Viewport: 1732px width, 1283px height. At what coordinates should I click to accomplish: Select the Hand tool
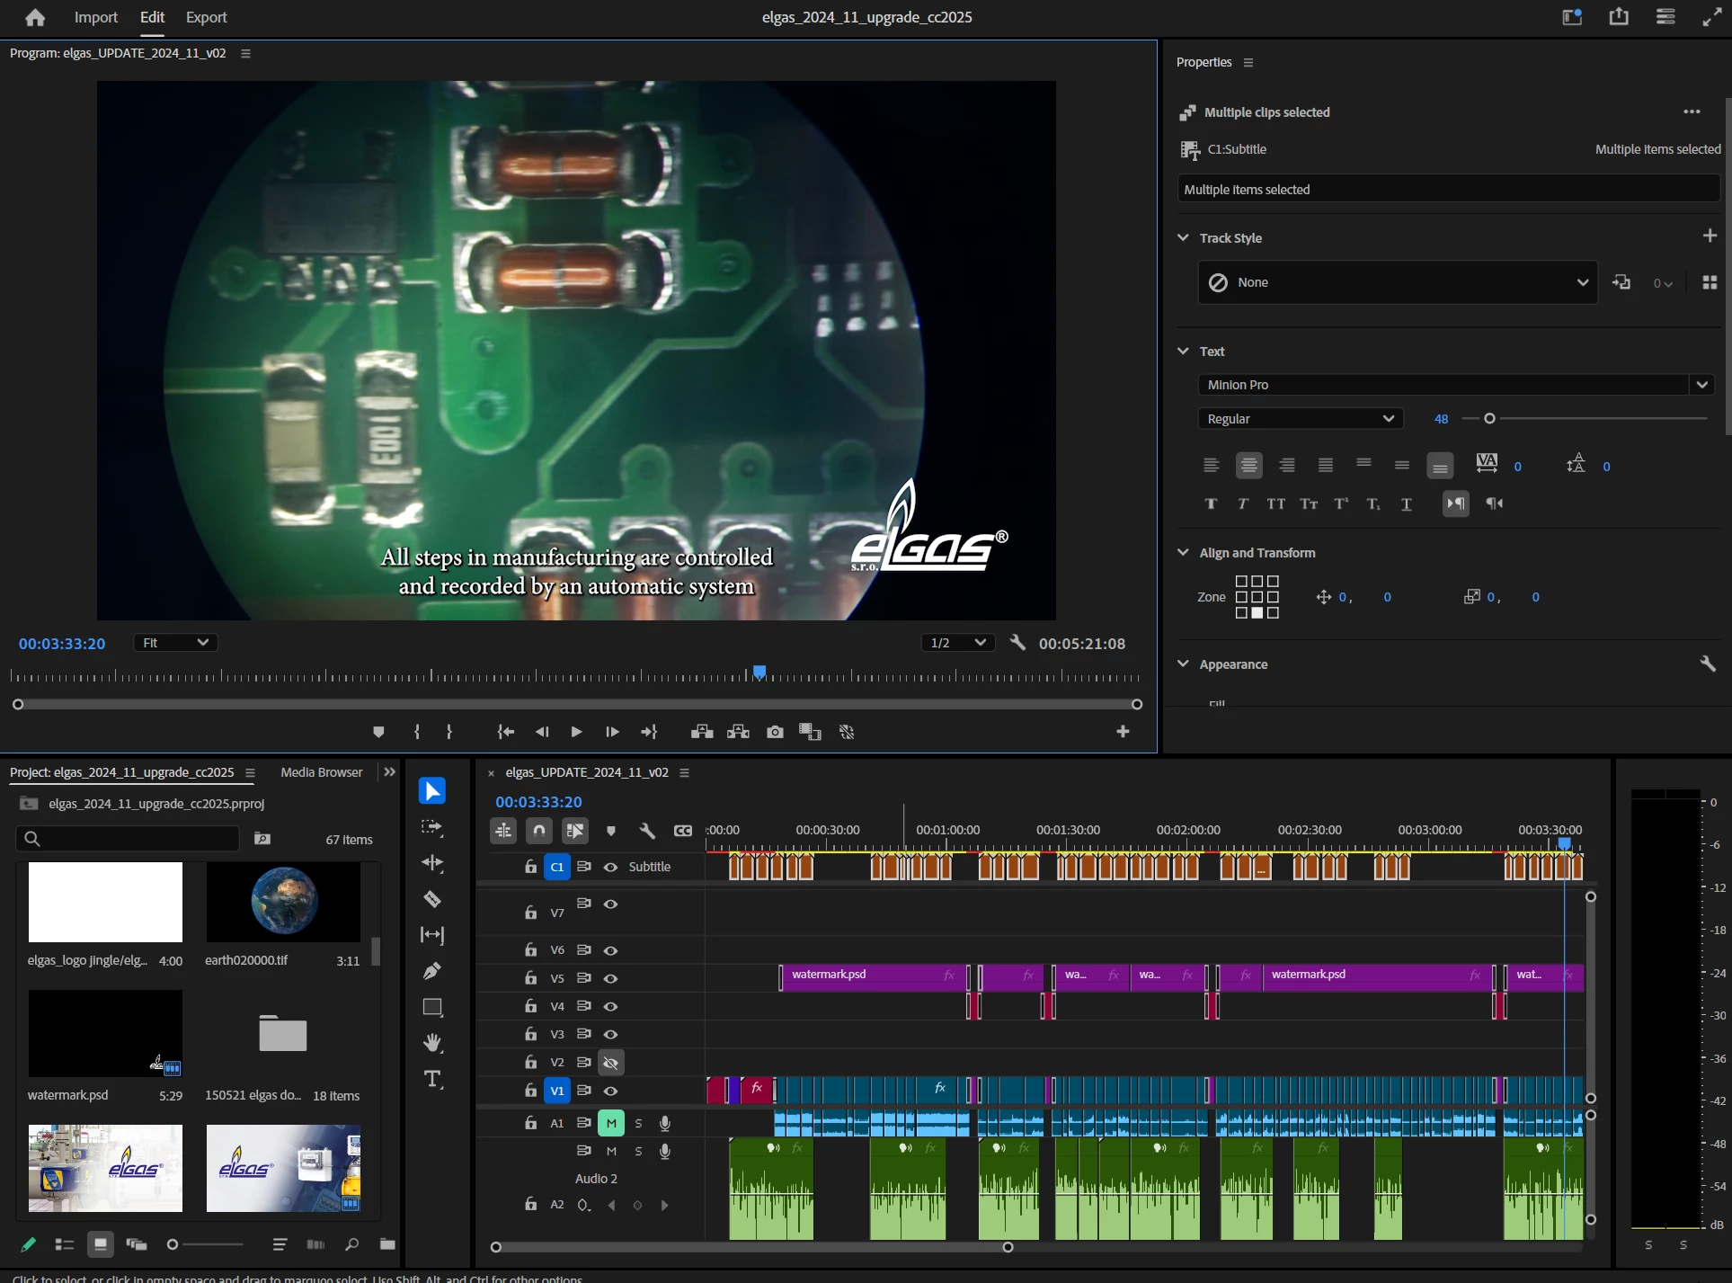[x=432, y=1043]
